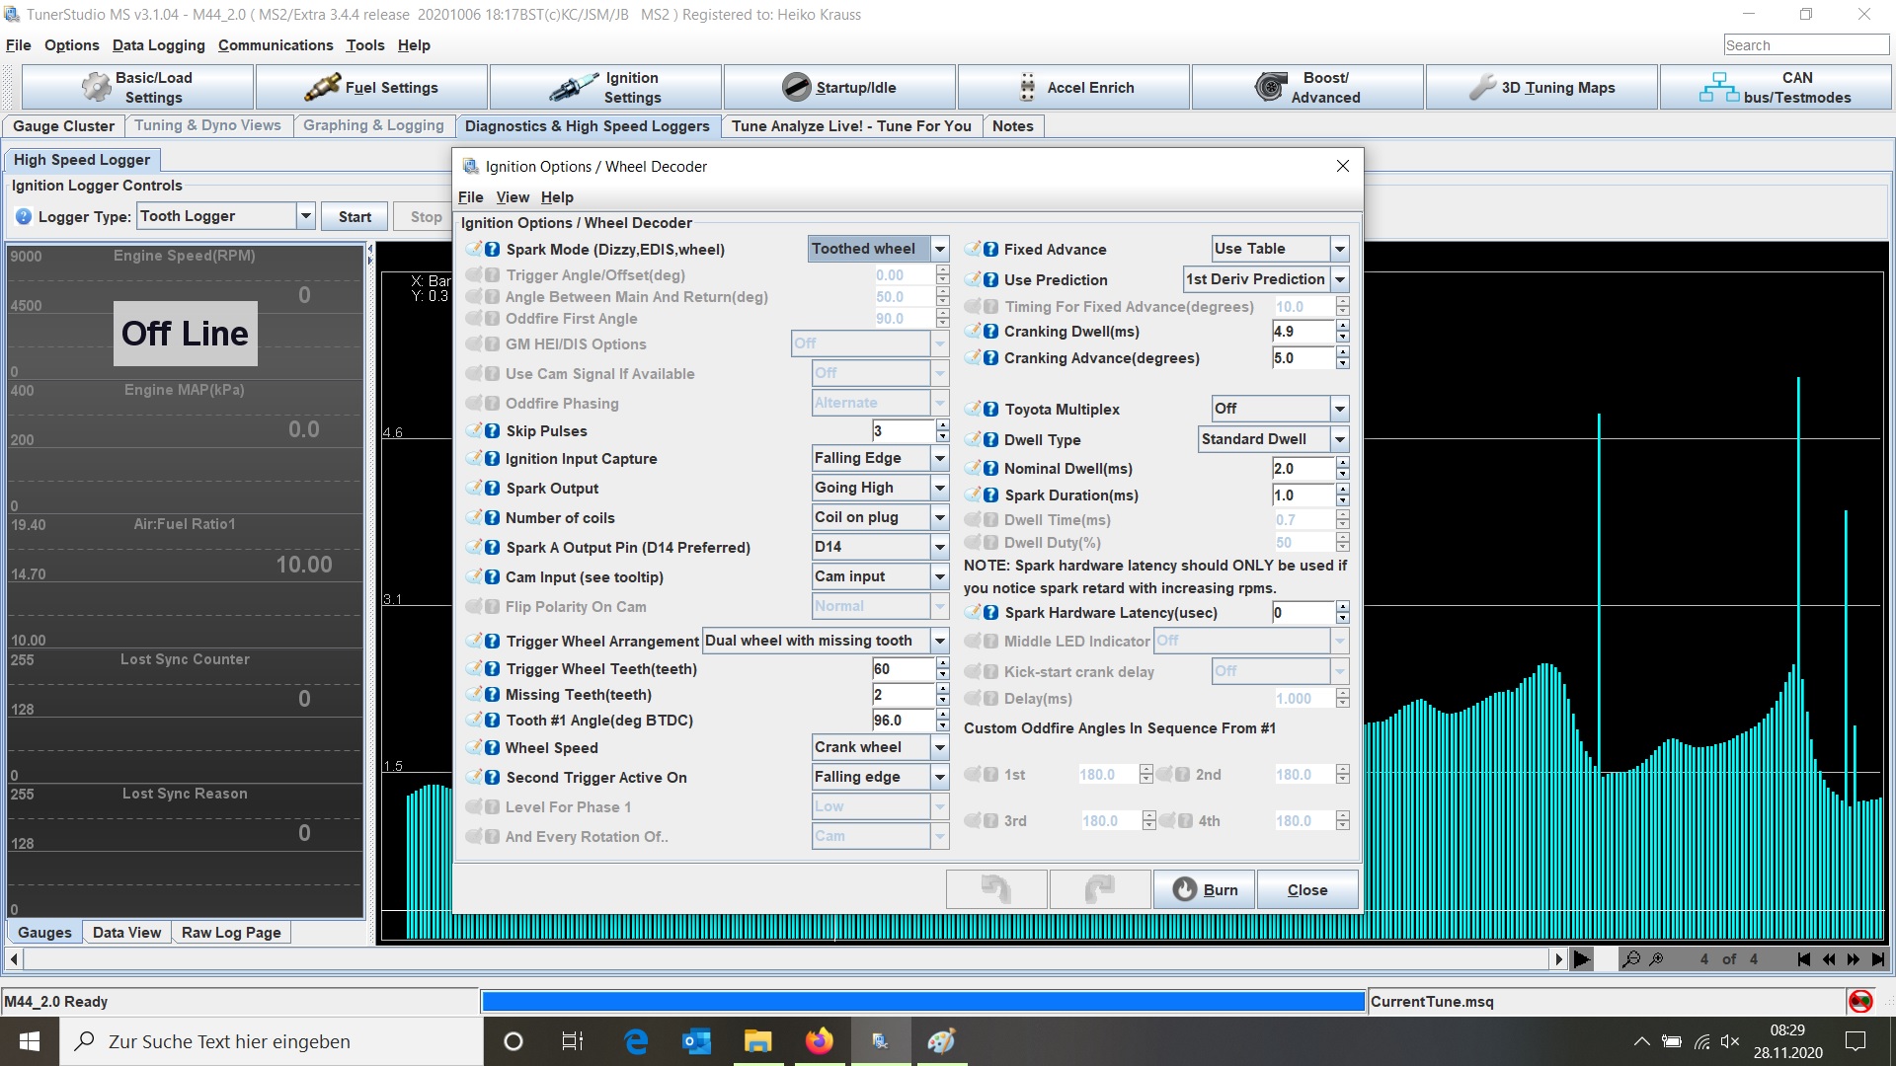Viewport: 1896px width, 1066px height.
Task: Click the play logger playback button
Action: pyautogui.click(x=1582, y=958)
